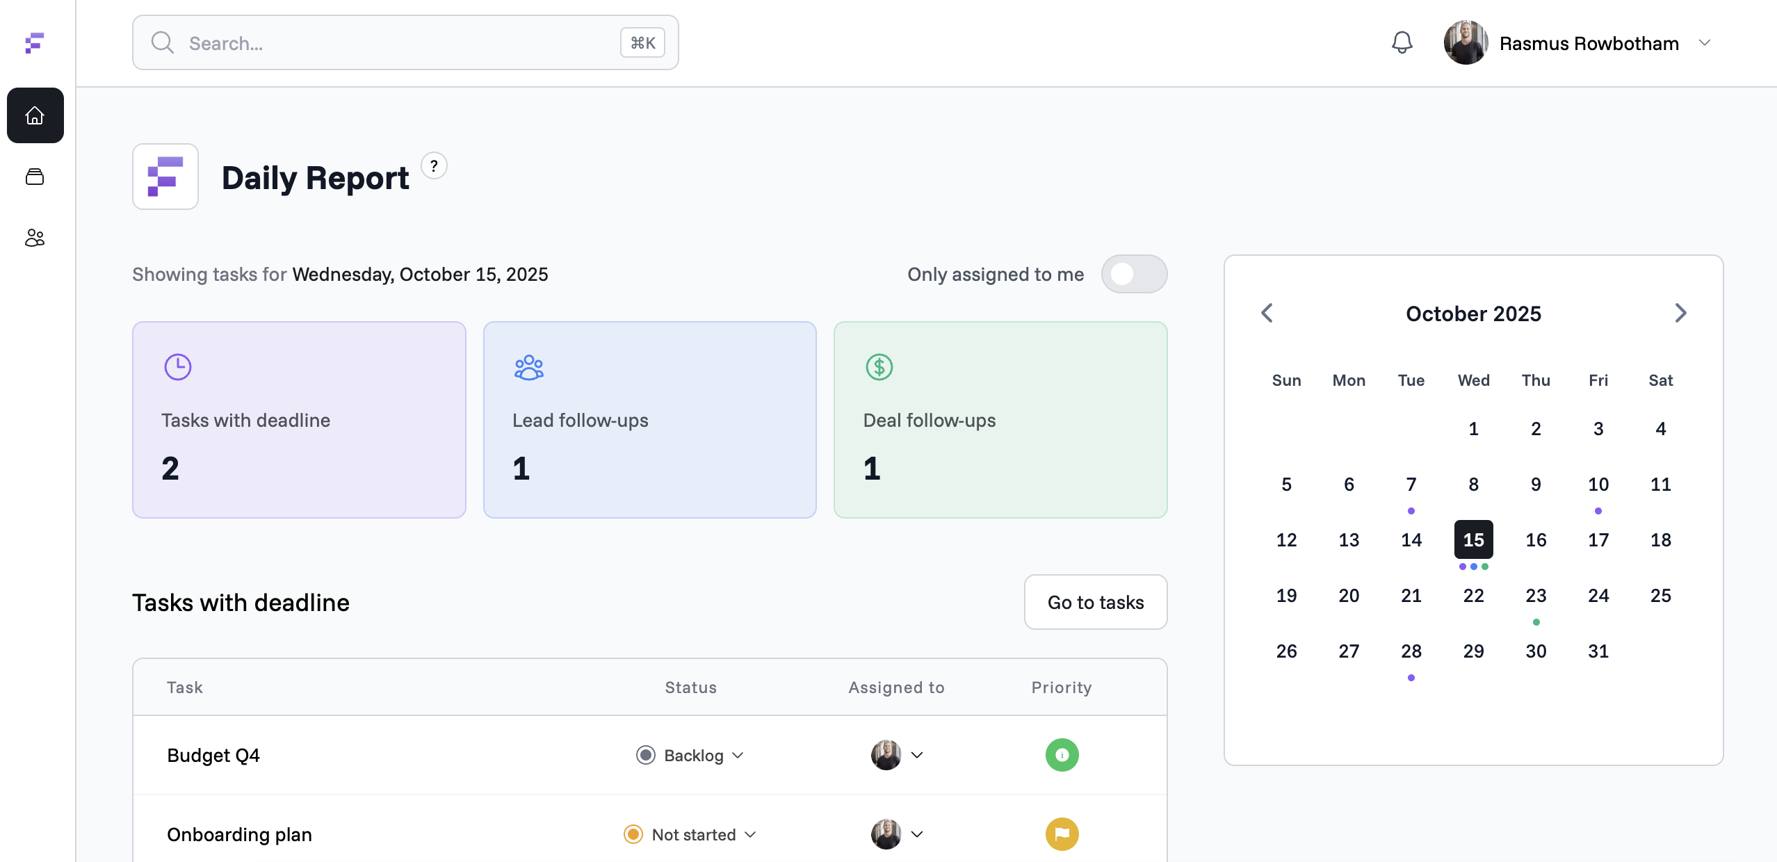Open the Budget Q4 task
Screen dimensions: 1777x862
[x=213, y=755]
